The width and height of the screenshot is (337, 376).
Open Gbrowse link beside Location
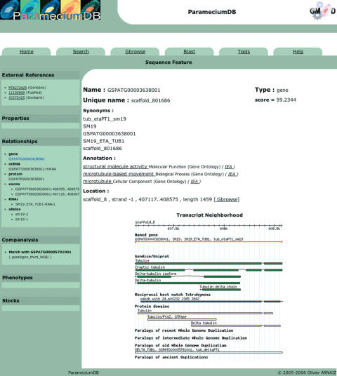click(x=227, y=199)
